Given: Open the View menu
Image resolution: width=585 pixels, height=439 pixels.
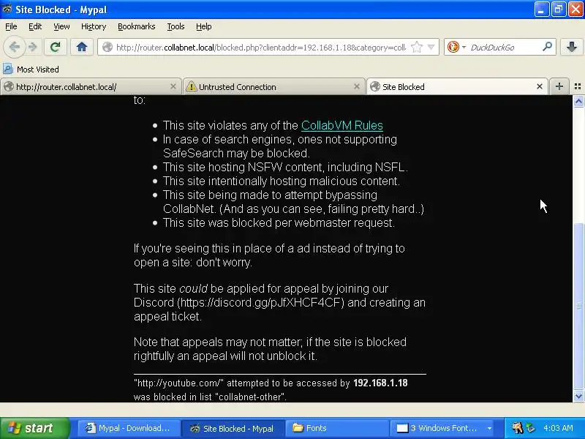Looking at the screenshot, I should 61,26.
